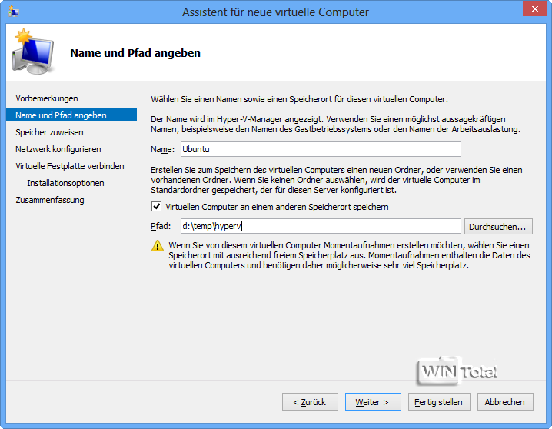This screenshot has width=552, height=429.
Task: Switch to Virtuelle Festplatte verbinden step
Action: (70, 166)
